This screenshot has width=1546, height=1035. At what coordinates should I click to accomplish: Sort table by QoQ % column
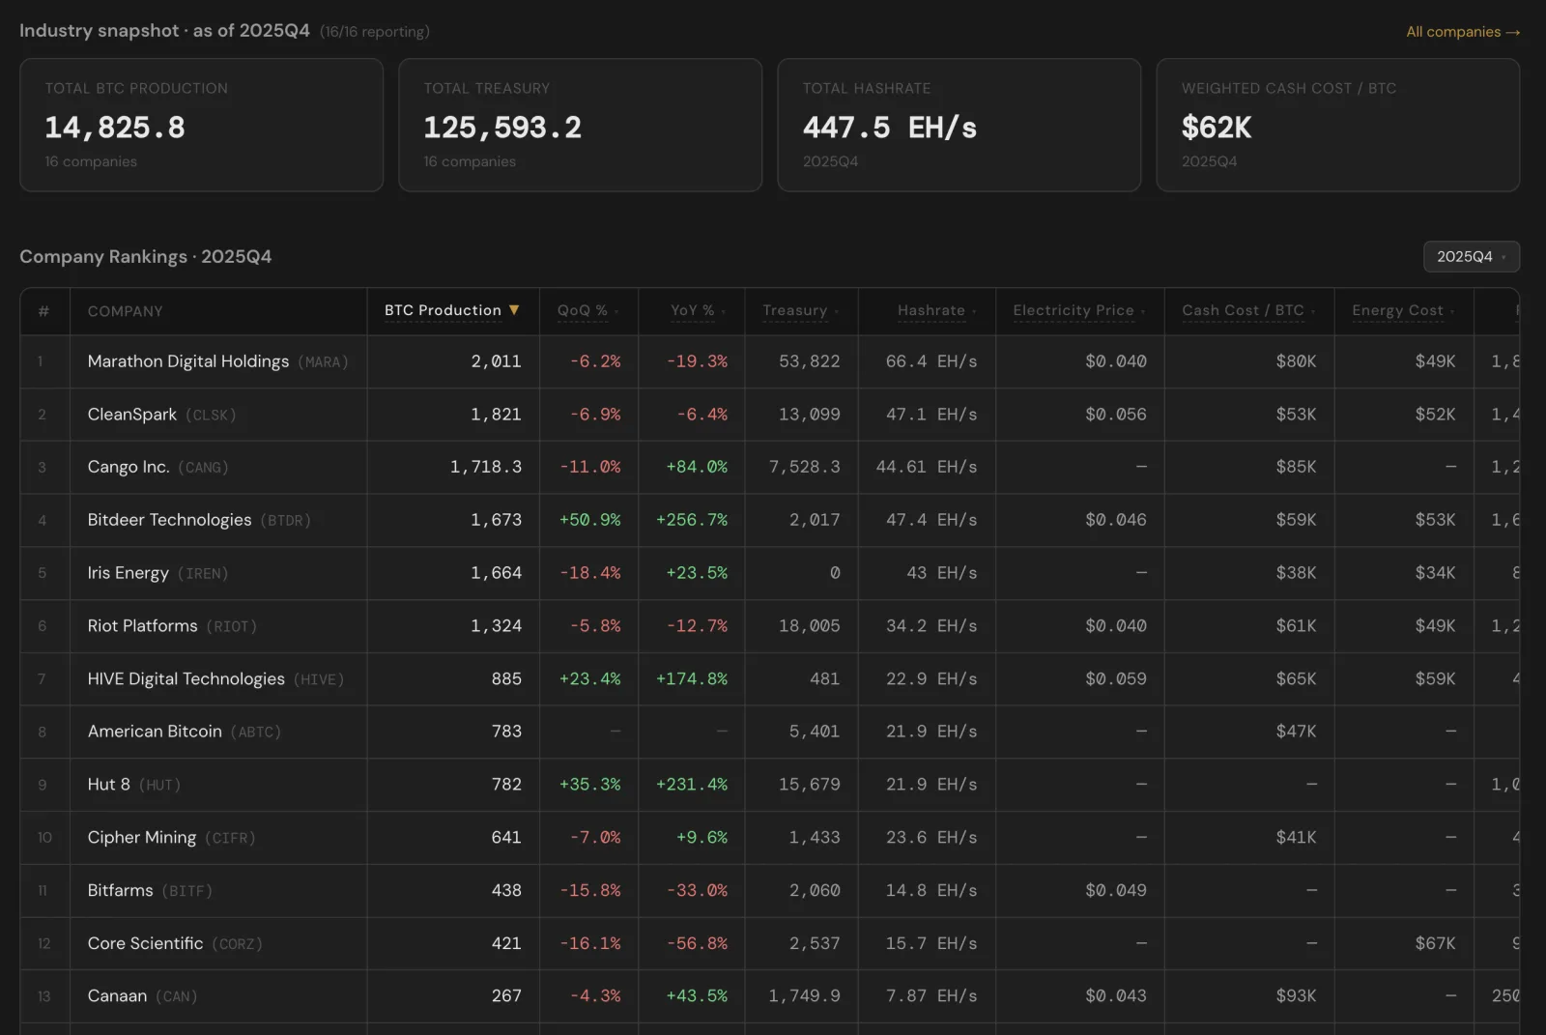click(x=587, y=310)
